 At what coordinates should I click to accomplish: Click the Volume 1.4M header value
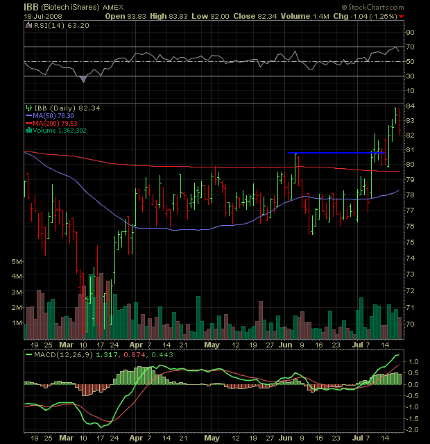tap(305, 17)
